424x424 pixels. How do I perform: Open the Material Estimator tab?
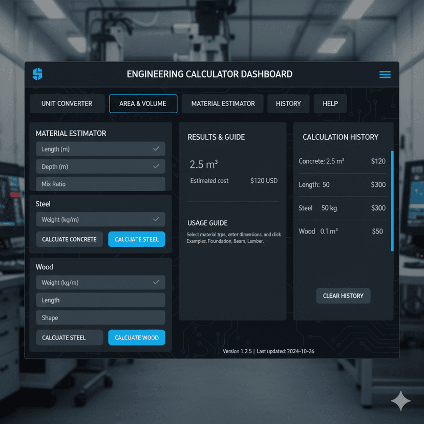222,103
